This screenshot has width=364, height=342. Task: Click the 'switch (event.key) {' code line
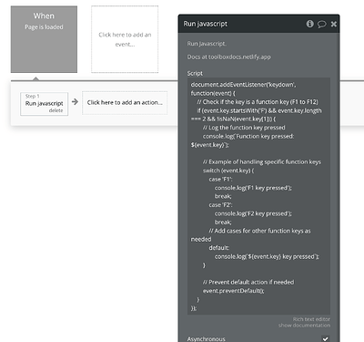pos(228,171)
